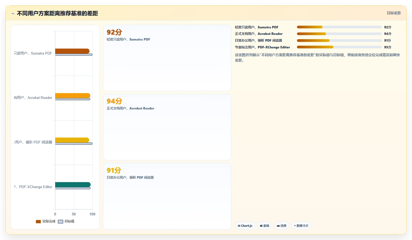The height and width of the screenshot is (240, 412).
Task: Click the 福昕 PDF 阅读器 yellow chart bar
Action: 72,140
